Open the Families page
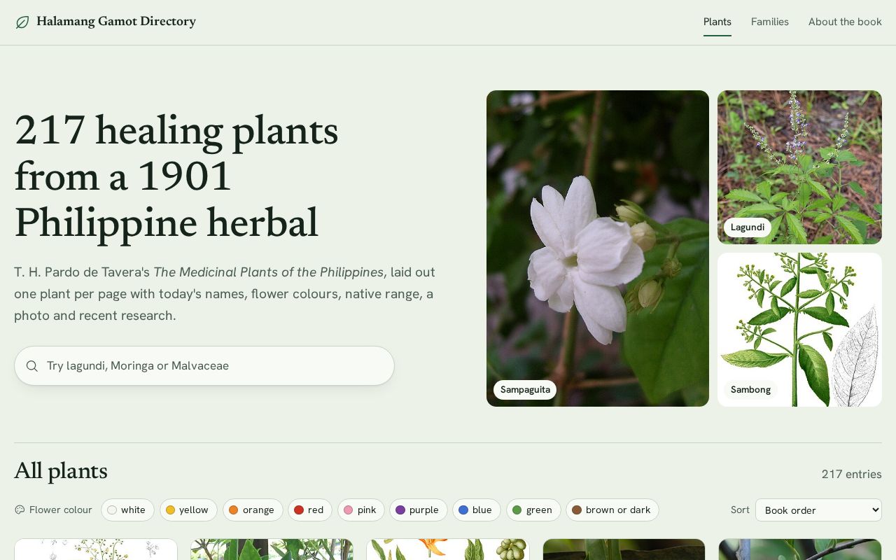 click(x=770, y=22)
